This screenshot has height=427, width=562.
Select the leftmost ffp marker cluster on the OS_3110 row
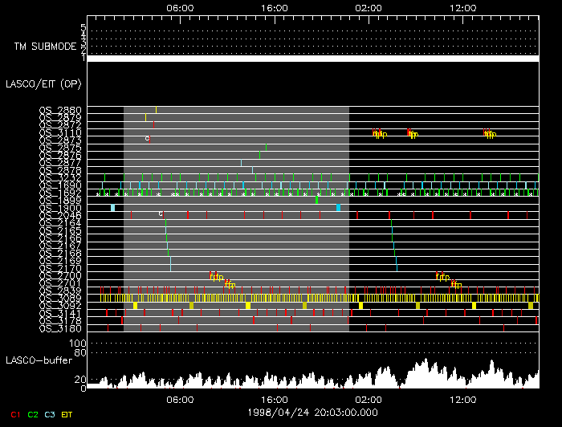pos(379,133)
